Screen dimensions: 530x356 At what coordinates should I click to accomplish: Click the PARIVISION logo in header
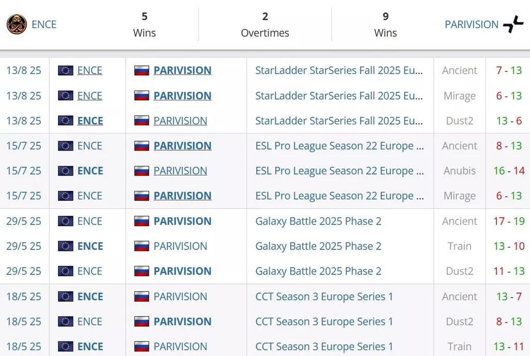[513, 24]
